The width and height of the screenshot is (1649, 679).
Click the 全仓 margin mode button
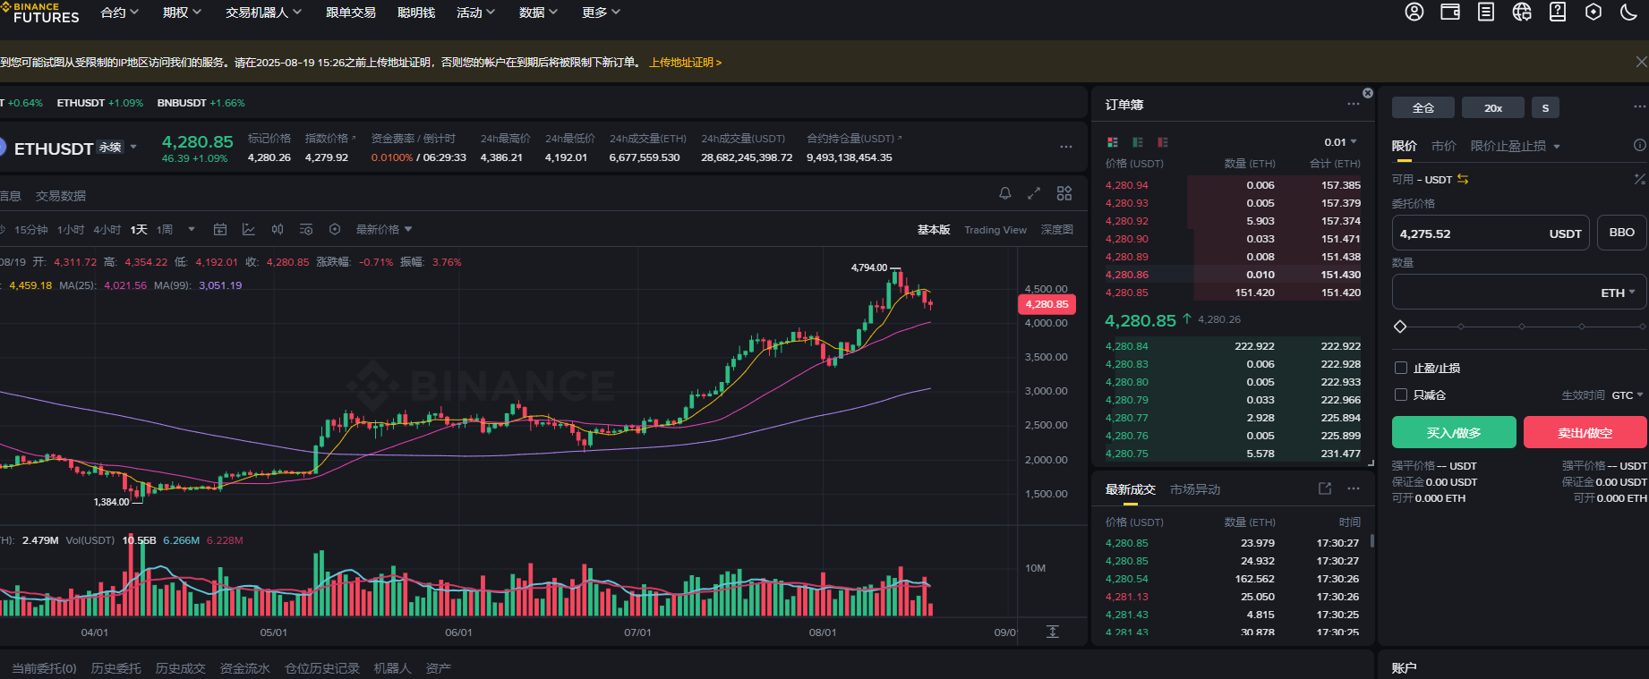click(1423, 107)
